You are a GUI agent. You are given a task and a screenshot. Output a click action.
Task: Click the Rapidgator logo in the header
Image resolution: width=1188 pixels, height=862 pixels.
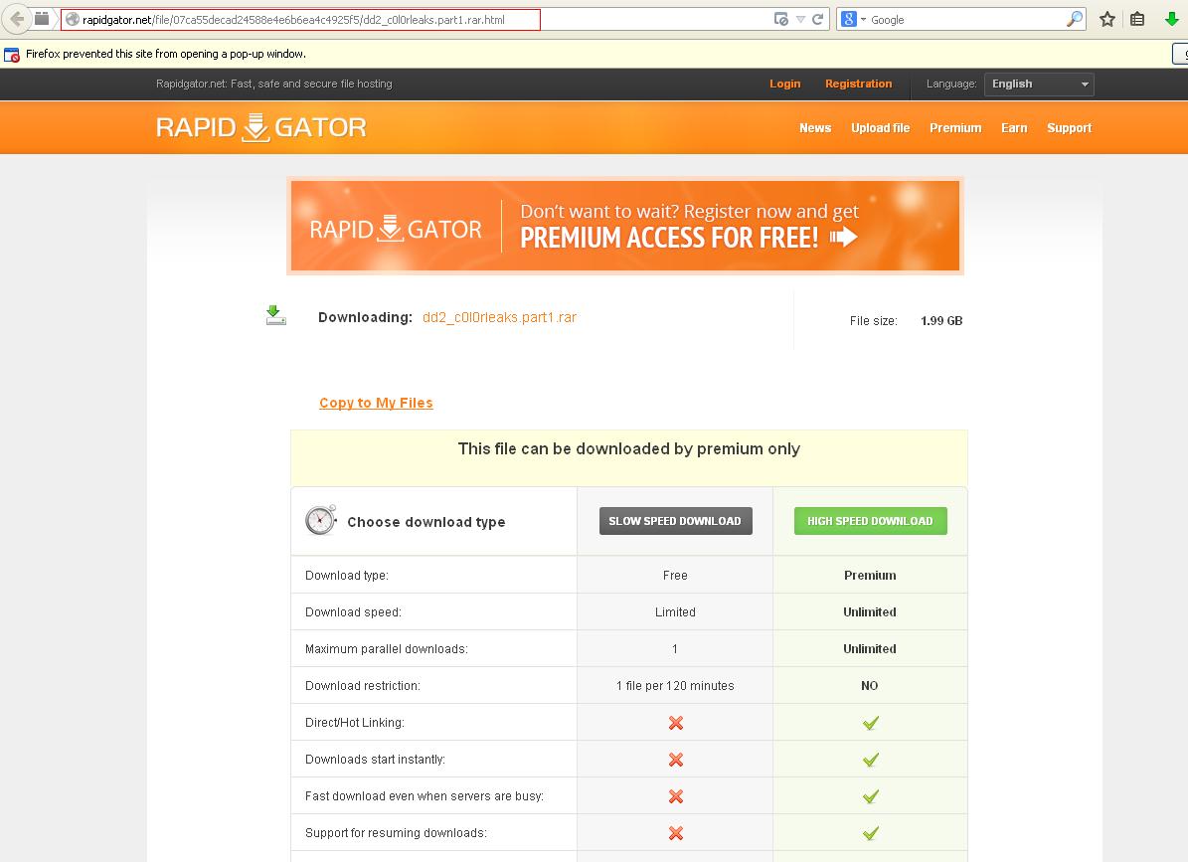pyautogui.click(x=261, y=127)
